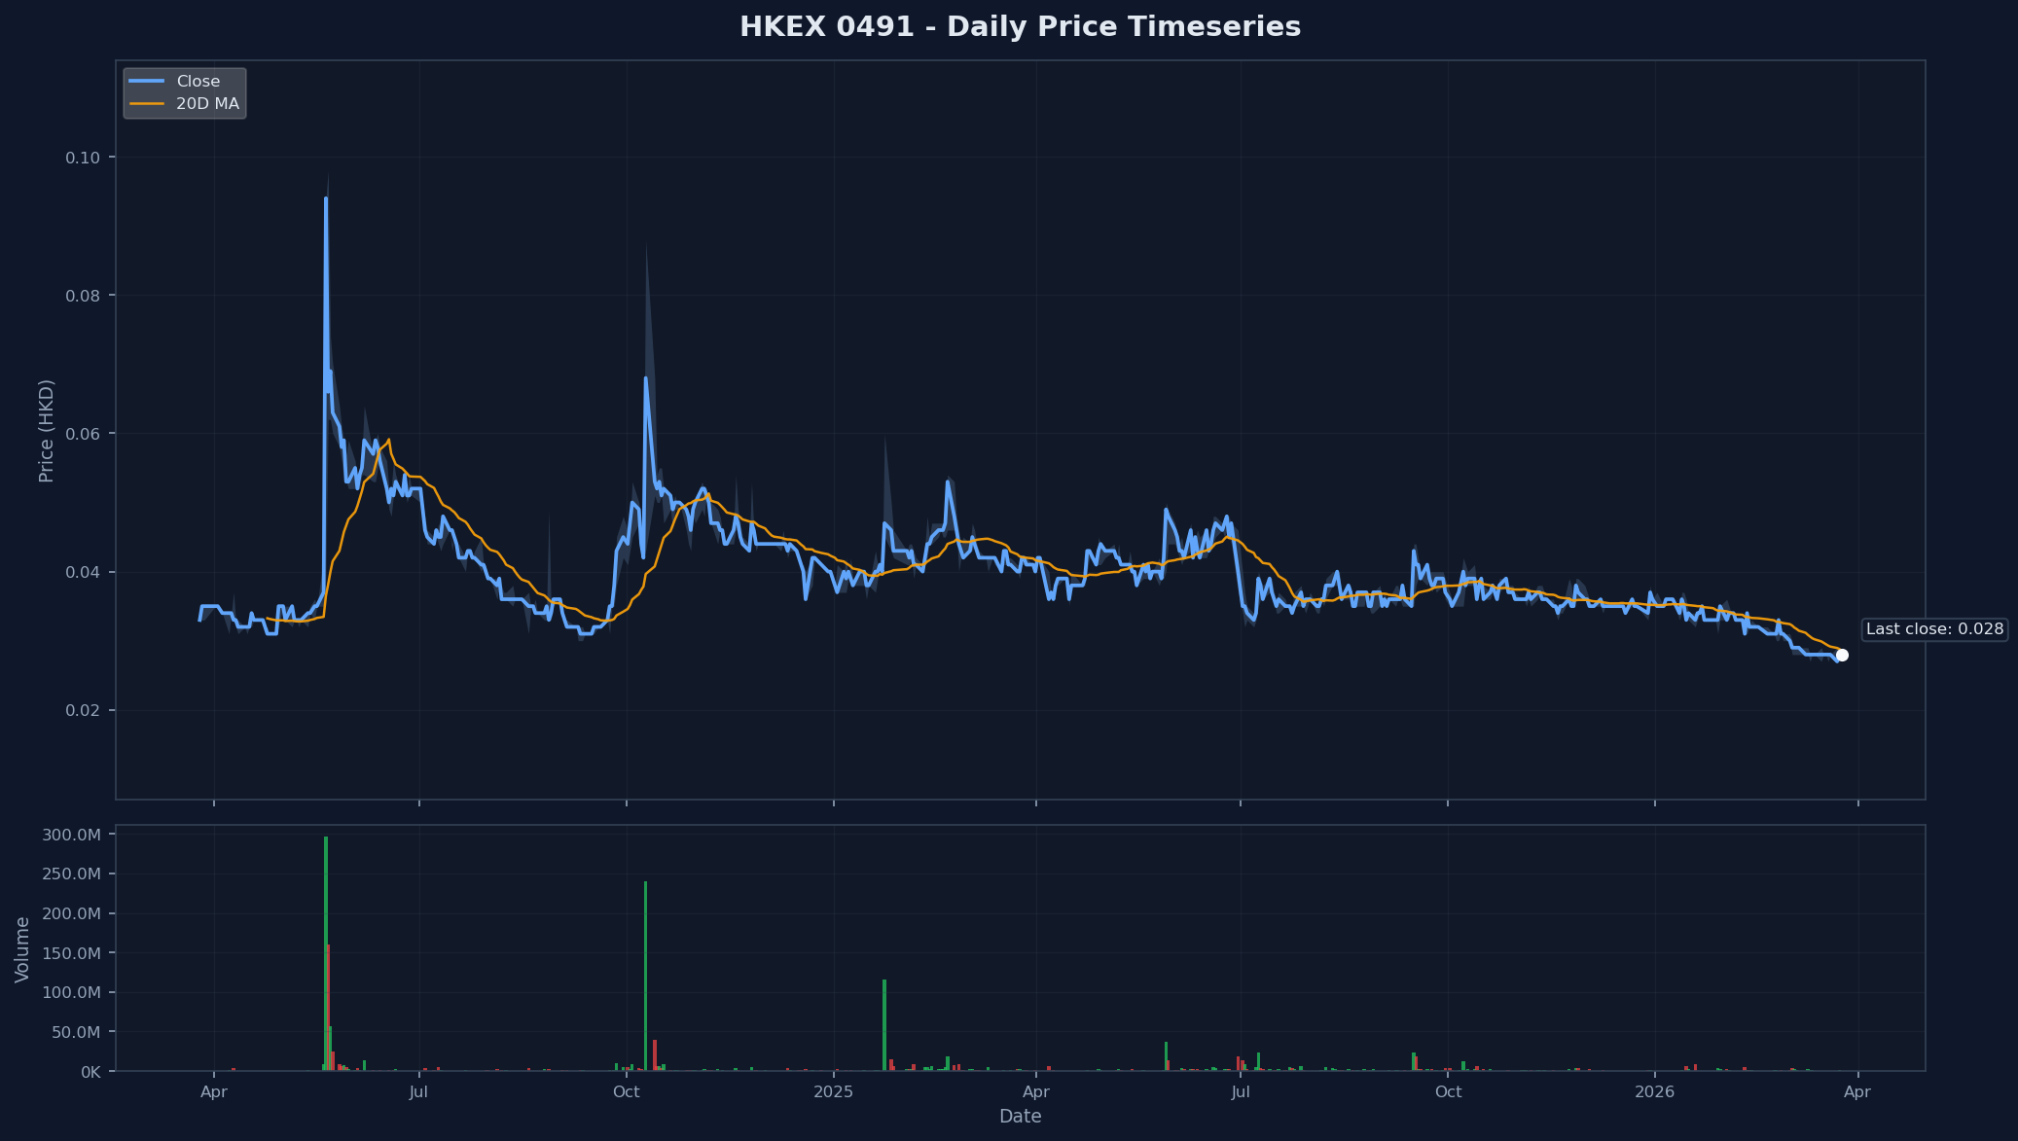Click the 150.0M volume tick label
Image resolution: width=2018 pixels, height=1141 pixels.
click(71, 953)
